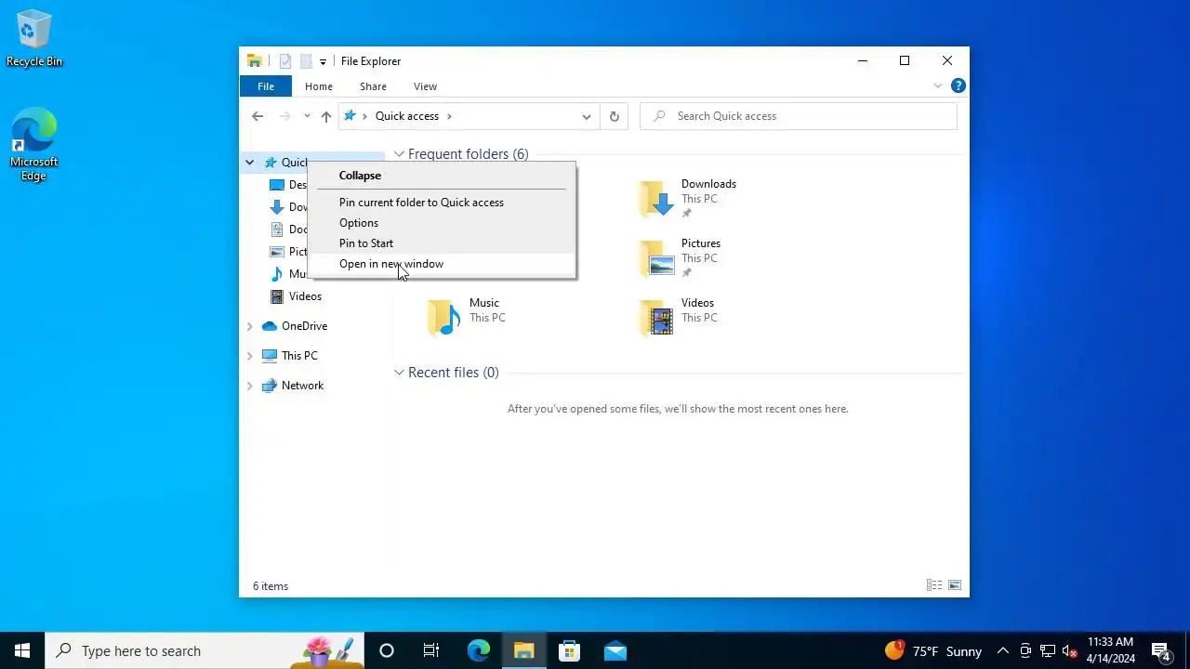
Task: Click the New folder quick access toolbar icon
Action: click(305, 61)
